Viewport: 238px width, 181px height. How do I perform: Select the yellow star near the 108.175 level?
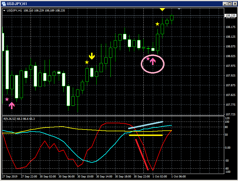point(157,24)
